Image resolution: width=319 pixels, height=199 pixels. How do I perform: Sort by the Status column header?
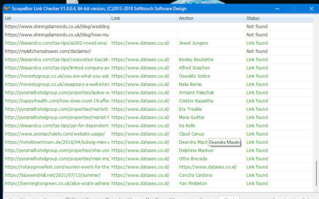279,18
